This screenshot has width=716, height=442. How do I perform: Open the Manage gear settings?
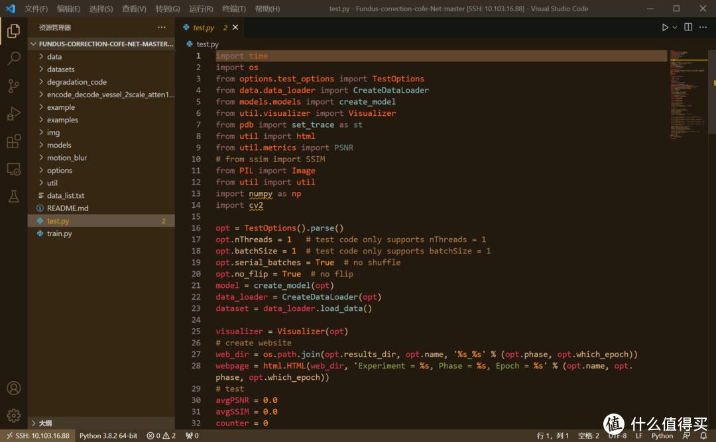tap(13, 416)
